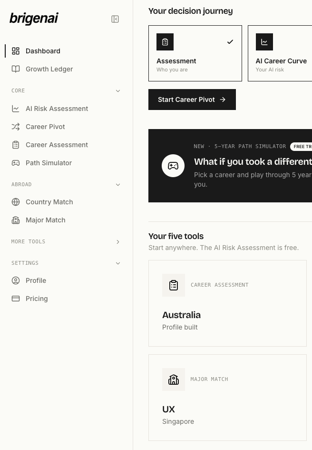Go to AI Risk Assessment
Screen dimensions: 312x450
(x=65, y=109)
